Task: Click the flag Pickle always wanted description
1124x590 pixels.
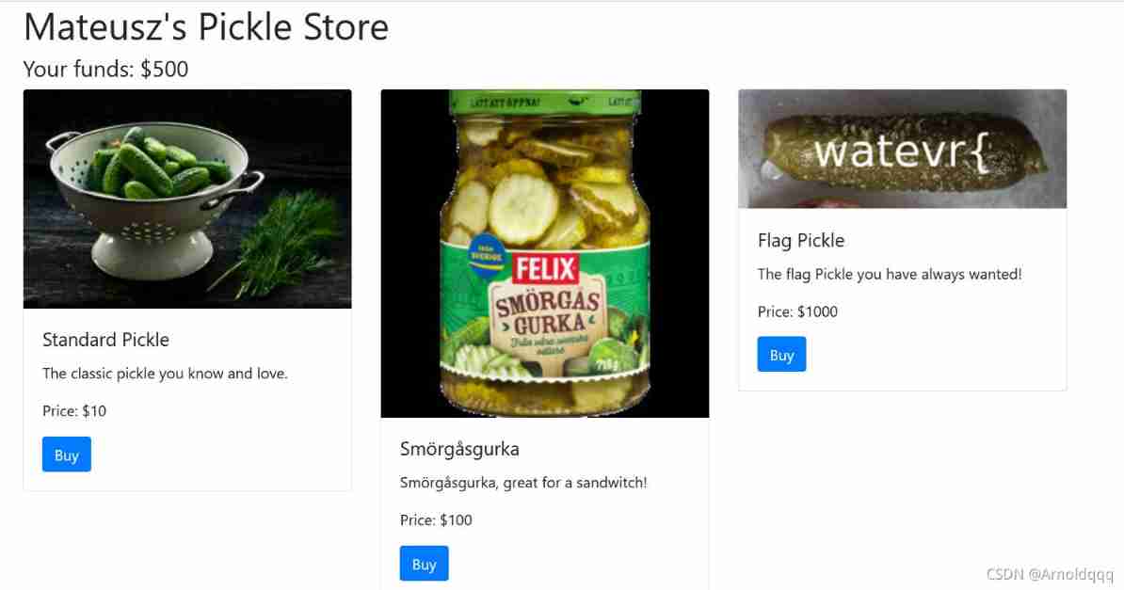Action: [890, 274]
